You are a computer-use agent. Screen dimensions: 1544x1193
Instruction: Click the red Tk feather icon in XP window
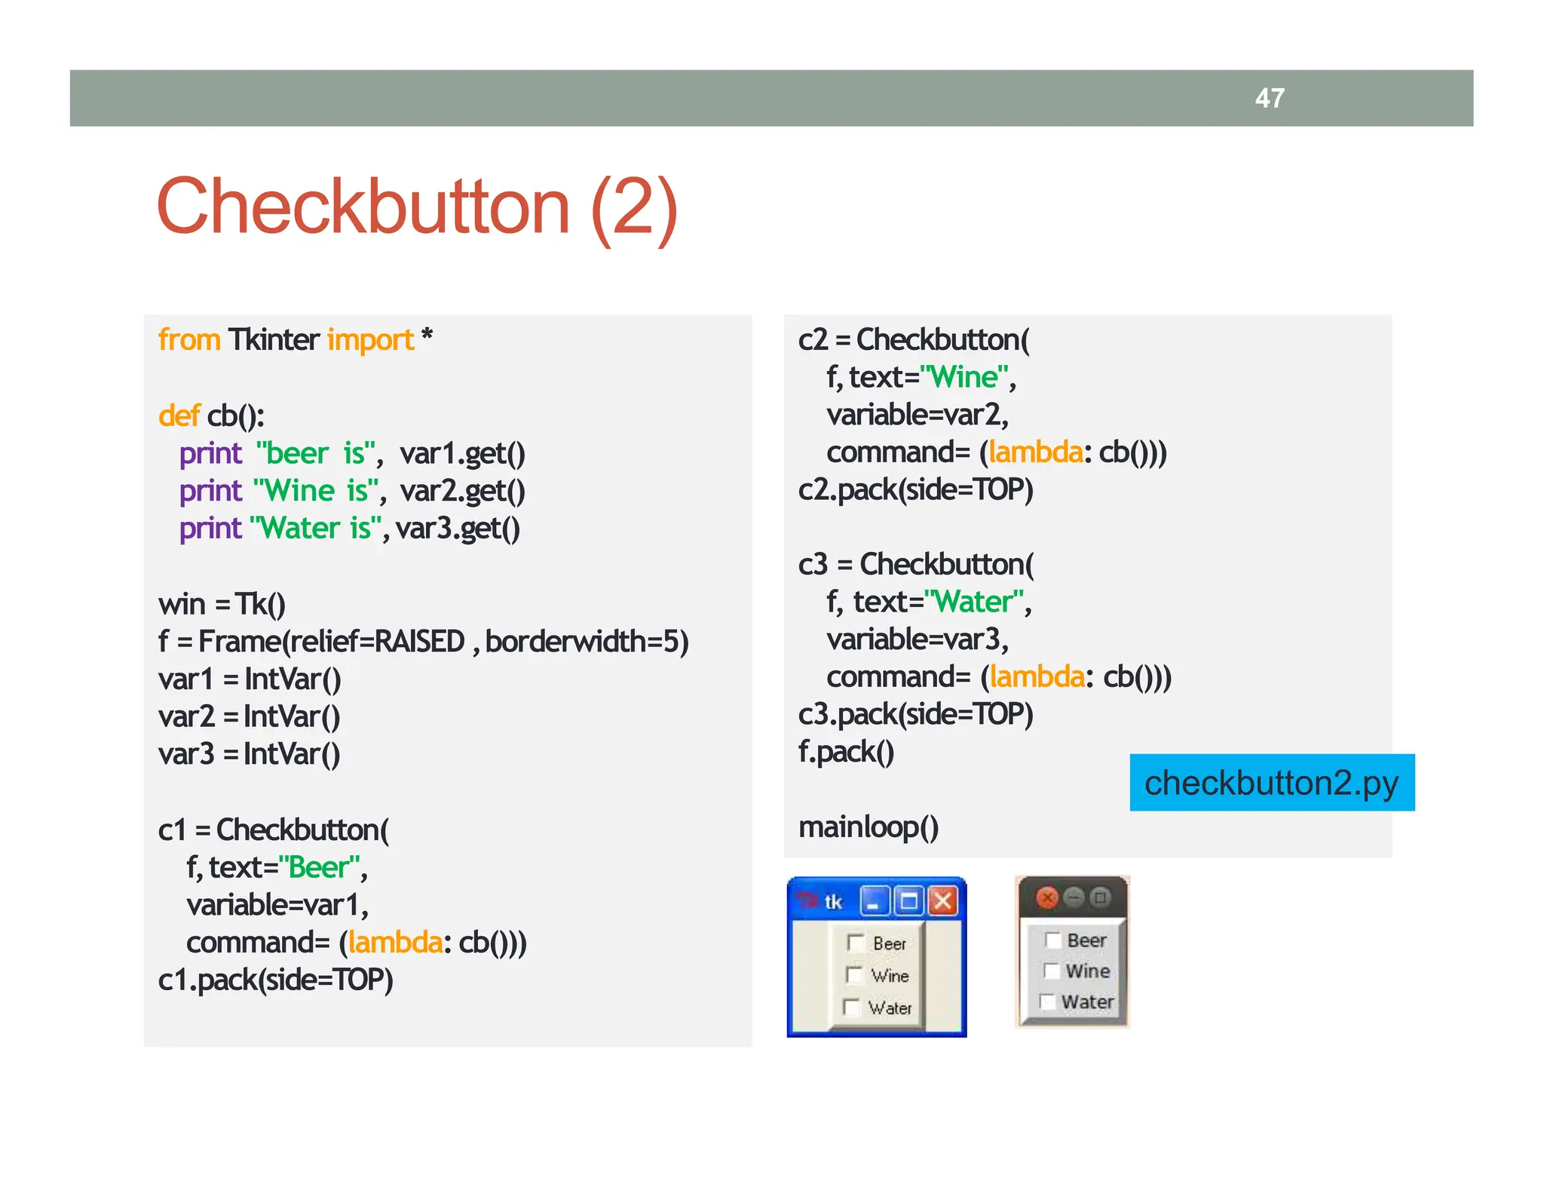pyautogui.click(x=807, y=900)
